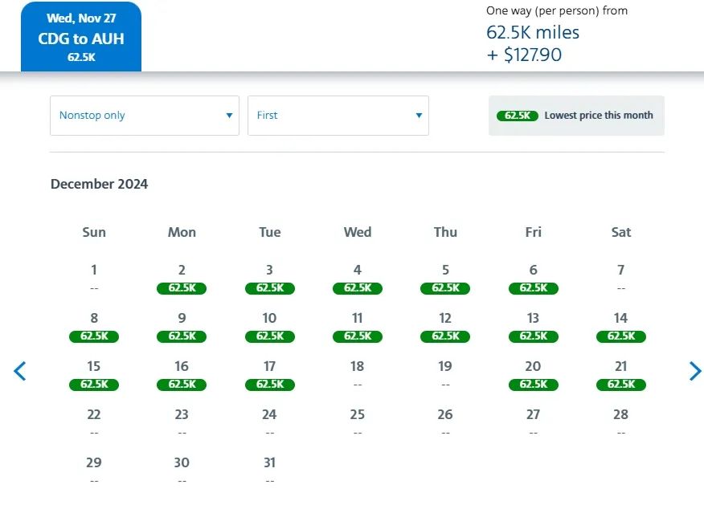Open the First cabin class dropdown

click(338, 116)
